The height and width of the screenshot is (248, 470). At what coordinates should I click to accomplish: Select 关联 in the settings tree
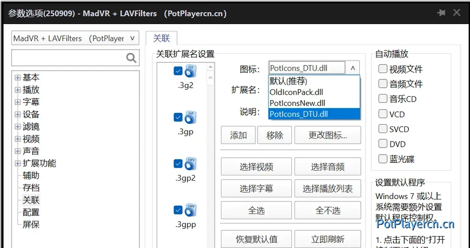point(31,200)
